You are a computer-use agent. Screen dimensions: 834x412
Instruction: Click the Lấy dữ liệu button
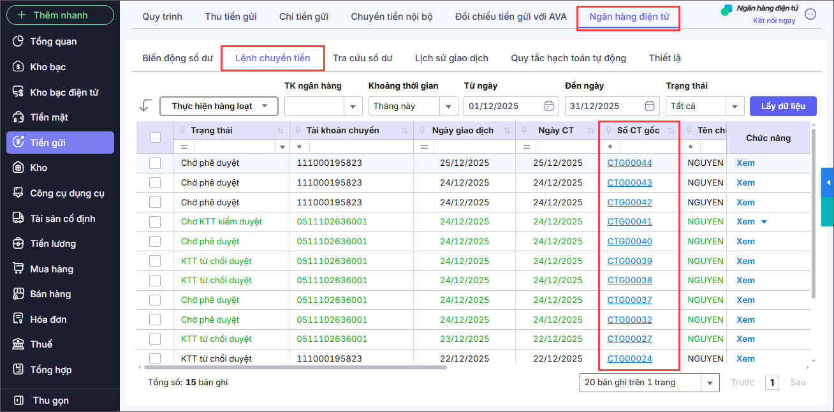[783, 106]
